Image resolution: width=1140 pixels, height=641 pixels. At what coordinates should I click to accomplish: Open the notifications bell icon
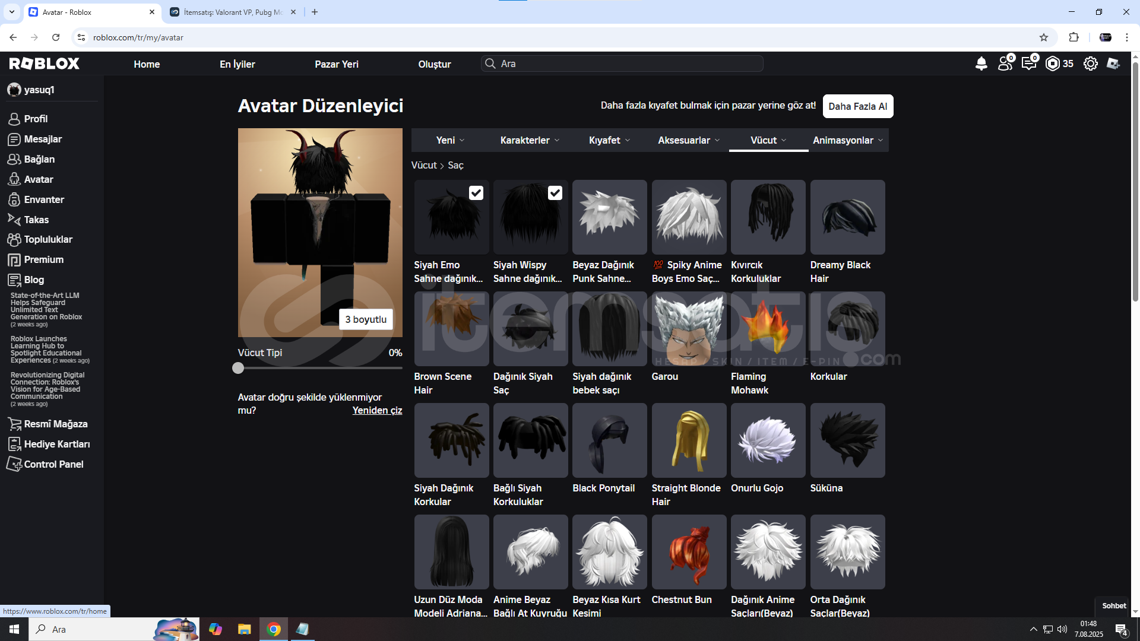981,64
